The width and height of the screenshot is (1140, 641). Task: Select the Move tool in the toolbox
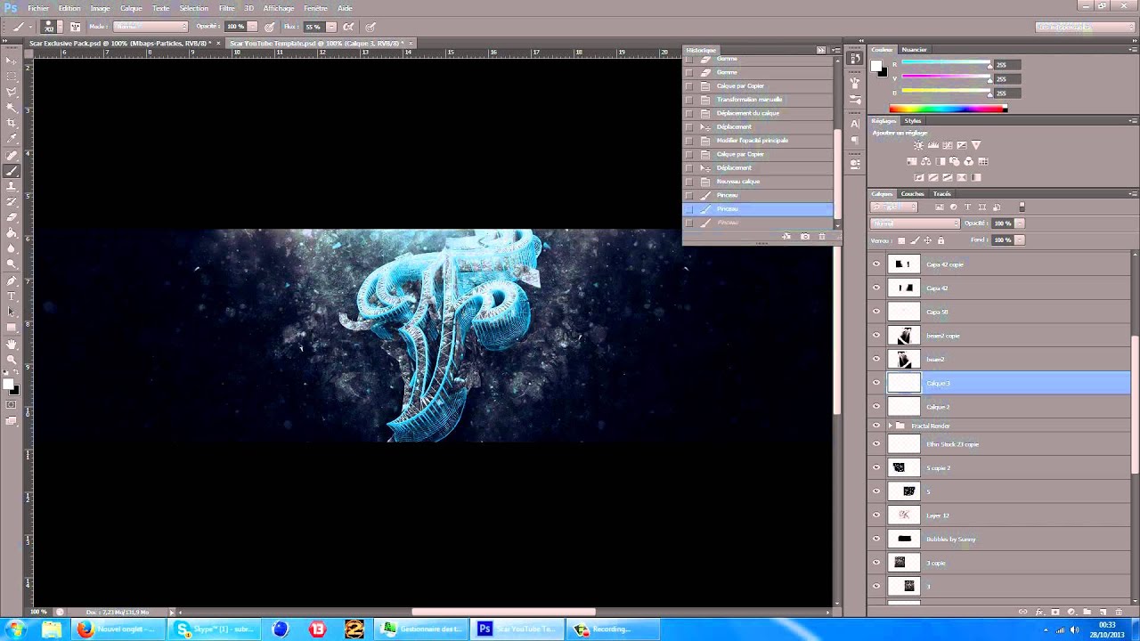click(12, 61)
